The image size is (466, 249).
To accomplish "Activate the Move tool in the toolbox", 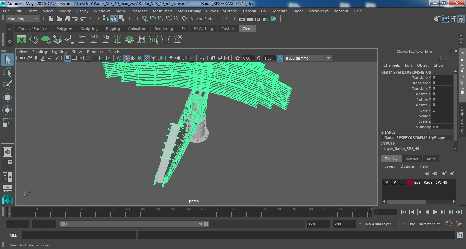I will tap(8, 97).
